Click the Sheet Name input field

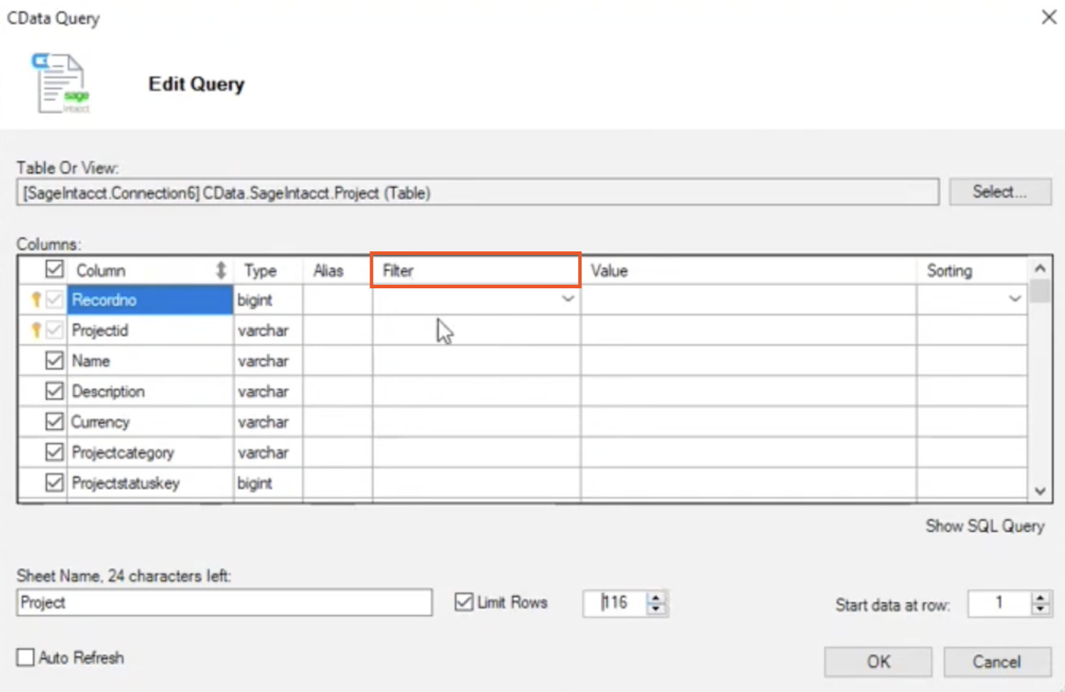point(224,602)
